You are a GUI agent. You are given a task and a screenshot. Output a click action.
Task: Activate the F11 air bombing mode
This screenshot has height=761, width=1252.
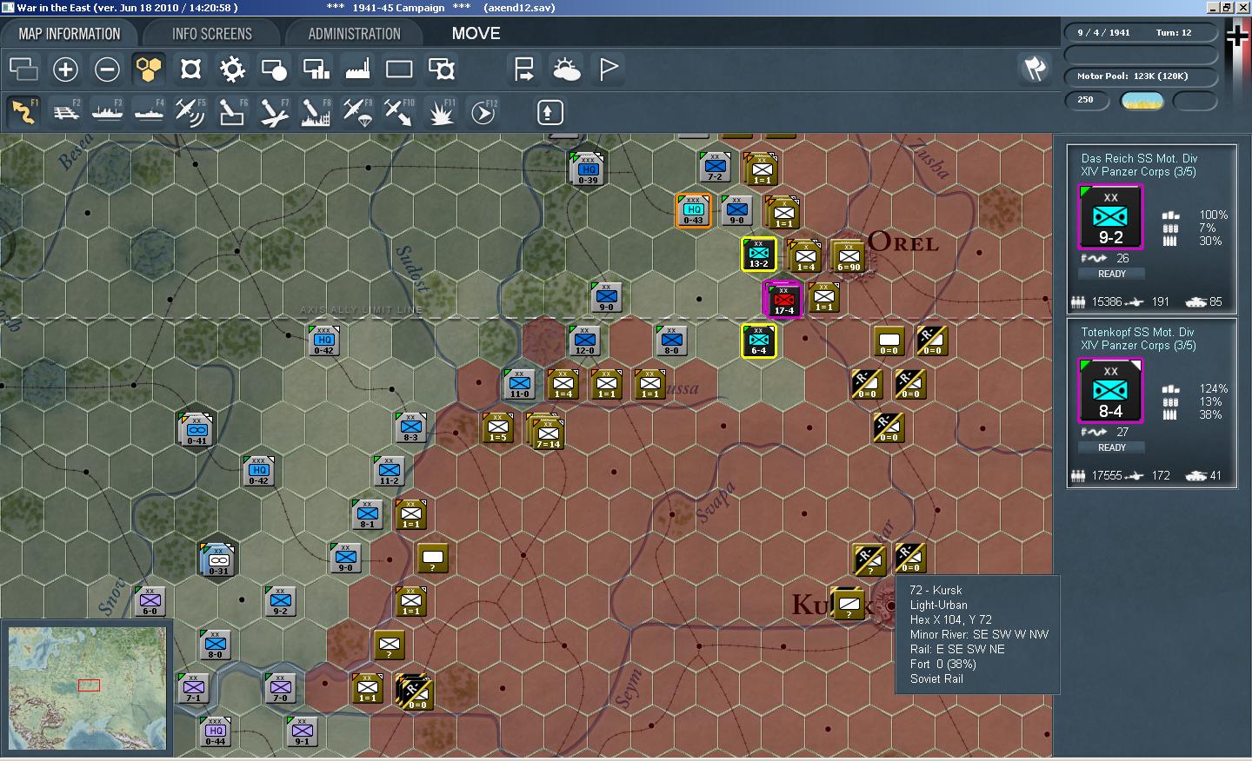[x=441, y=111]
